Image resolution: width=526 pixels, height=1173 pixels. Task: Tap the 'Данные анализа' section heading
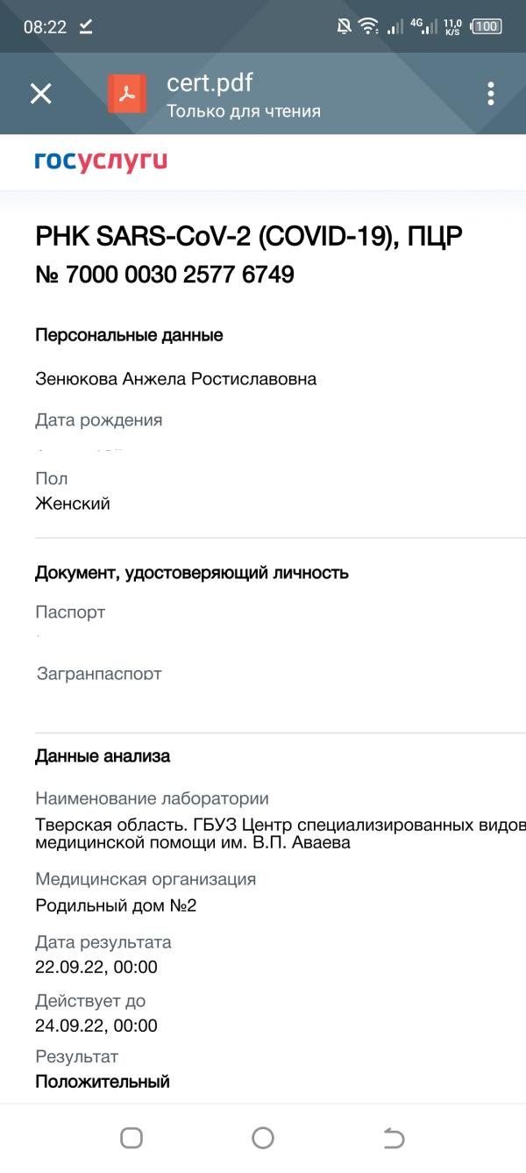[103, 756]
